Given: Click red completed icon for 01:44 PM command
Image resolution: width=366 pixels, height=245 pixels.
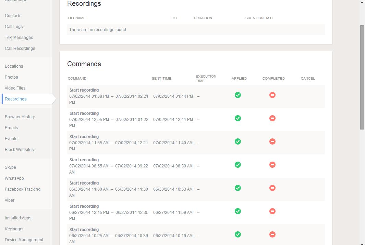Looking at the screenshot, I should (272, 95).
